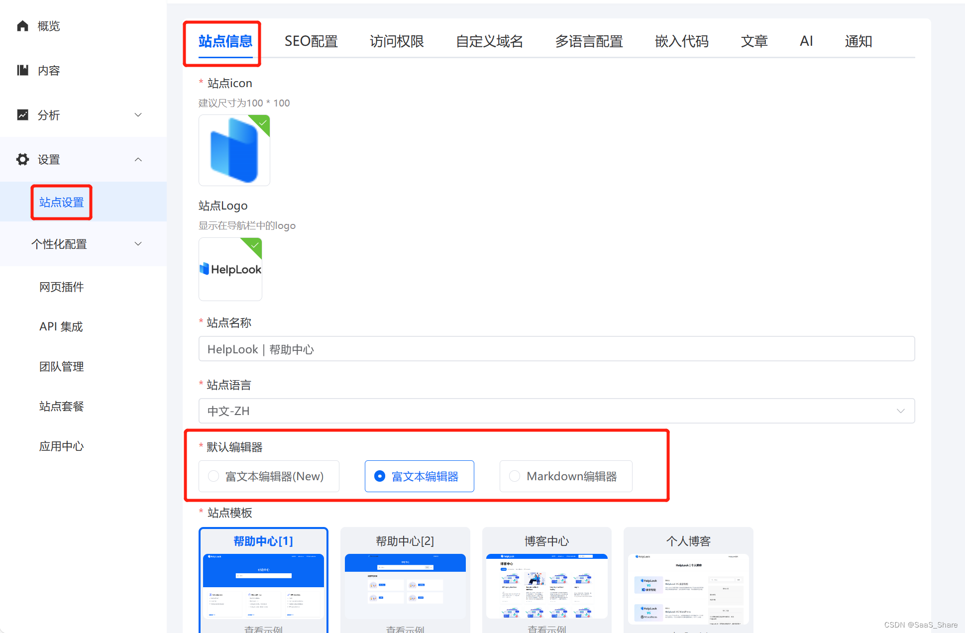This screenshot has width=965, height=633.
Task: Click the home icon beside 概览
Action: point(23,26)
